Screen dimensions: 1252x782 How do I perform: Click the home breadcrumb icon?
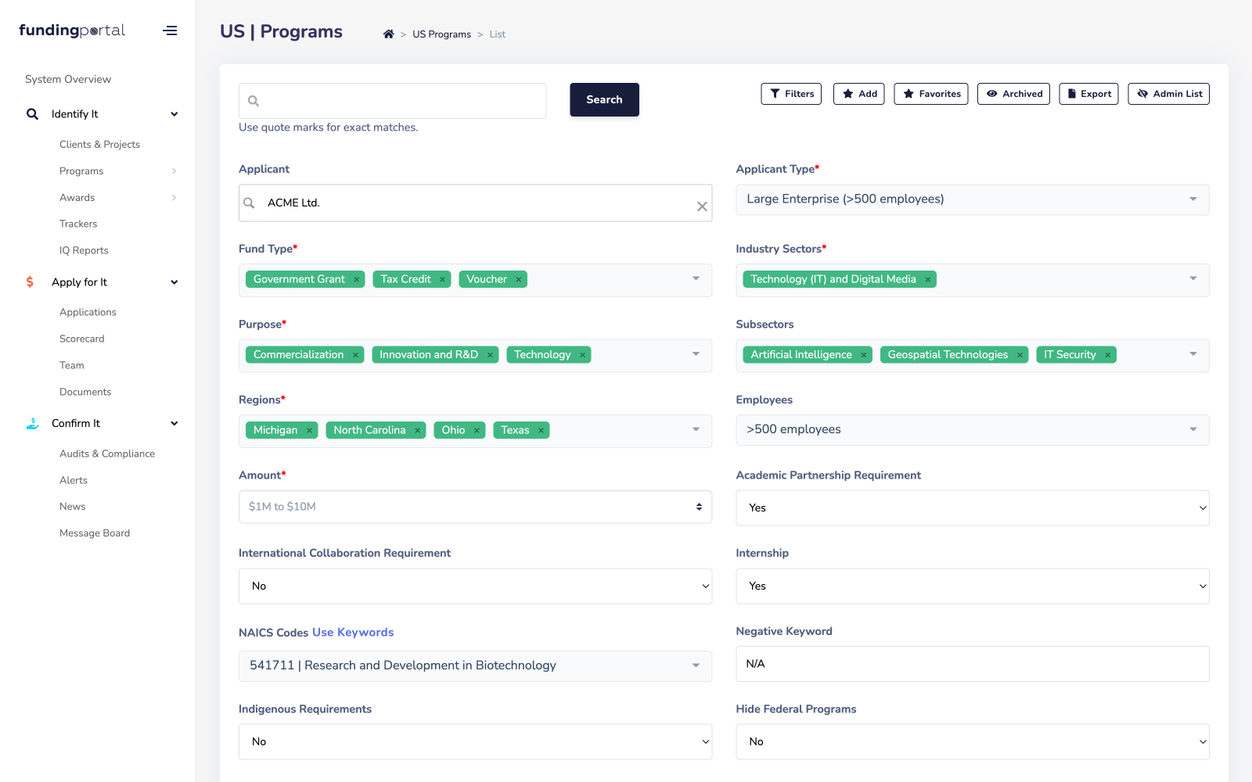coord(388,34)
